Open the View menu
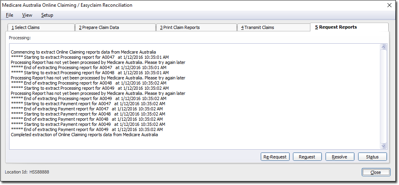The image size is (399, 185). click(27, 15)
